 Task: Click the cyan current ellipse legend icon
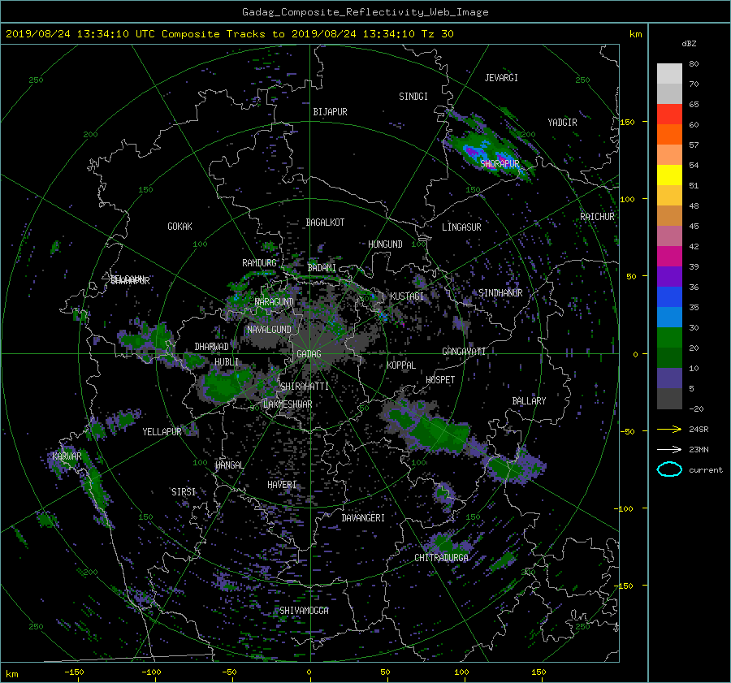click(669, 469)
